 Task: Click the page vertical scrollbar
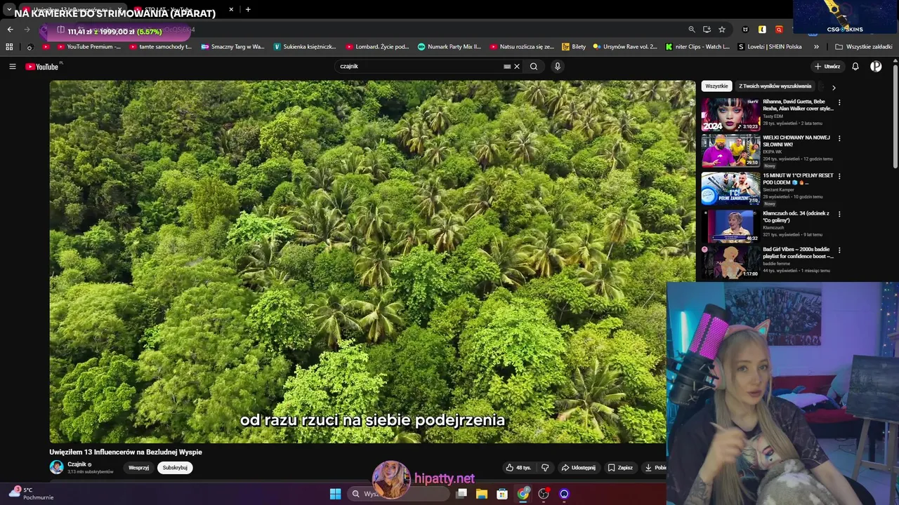(895, 116)
